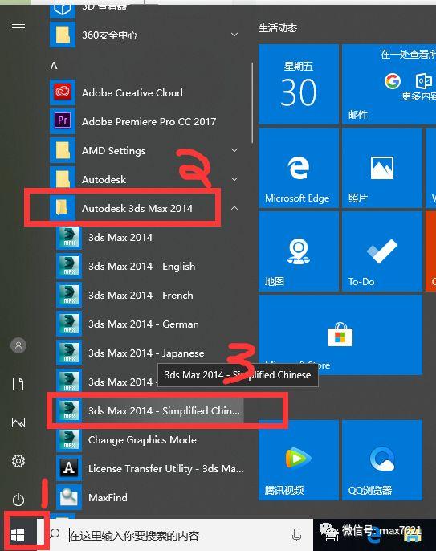The image size is (436, 551).
Task: Click the microphone icon in search box
Action: (x=296, y=534)
